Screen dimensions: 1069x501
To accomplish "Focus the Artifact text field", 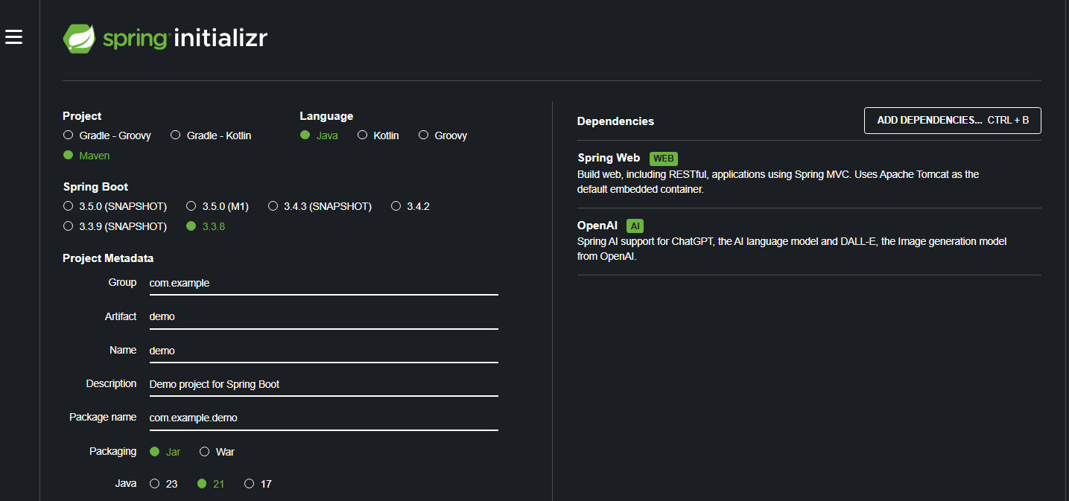I will [x=323, y=316].
